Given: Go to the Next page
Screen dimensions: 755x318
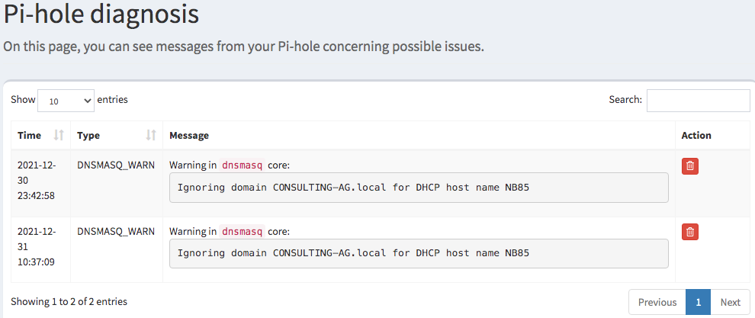Looking at the screenshot, I should (x=730, y=302).
